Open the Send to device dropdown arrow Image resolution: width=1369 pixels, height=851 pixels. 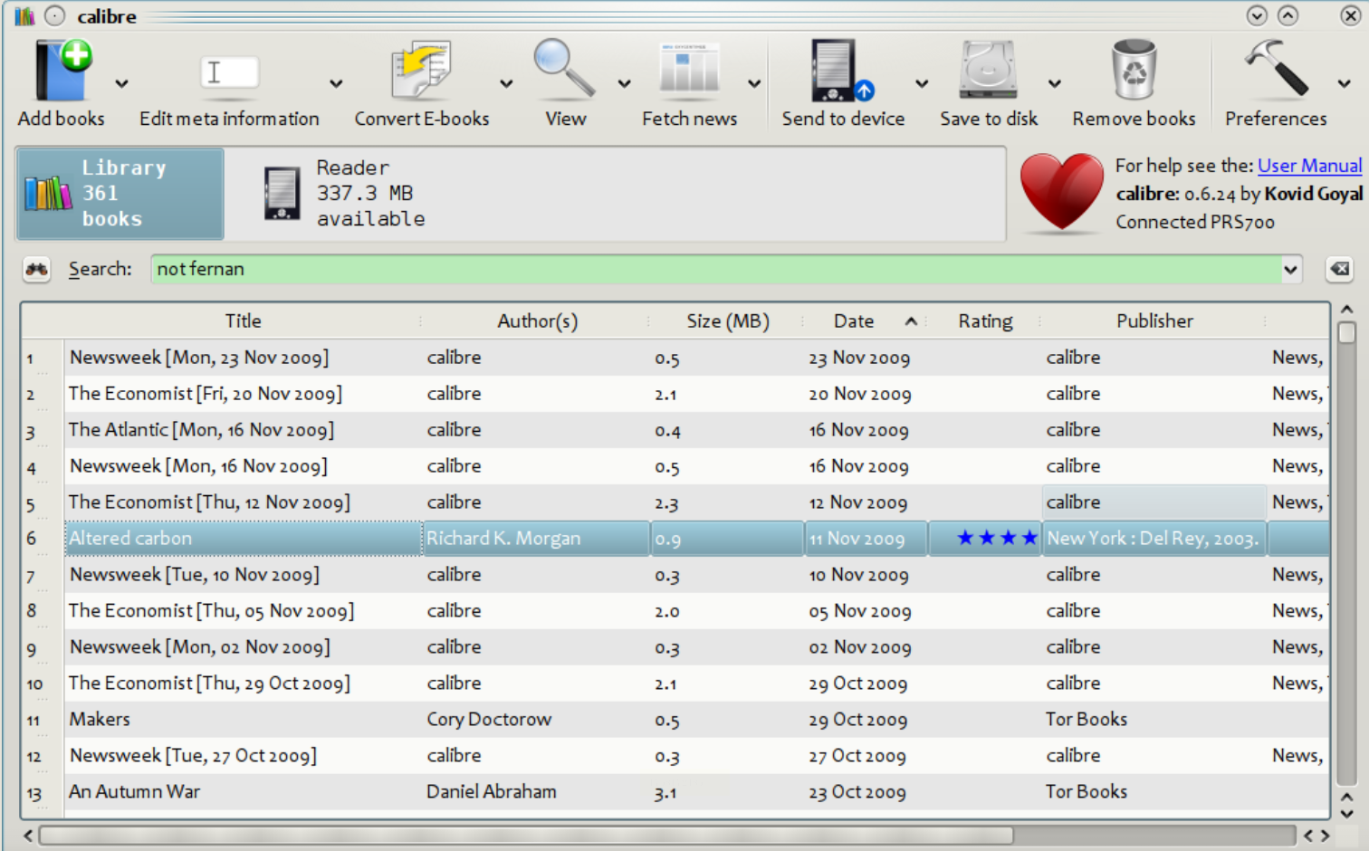(922, 83)
